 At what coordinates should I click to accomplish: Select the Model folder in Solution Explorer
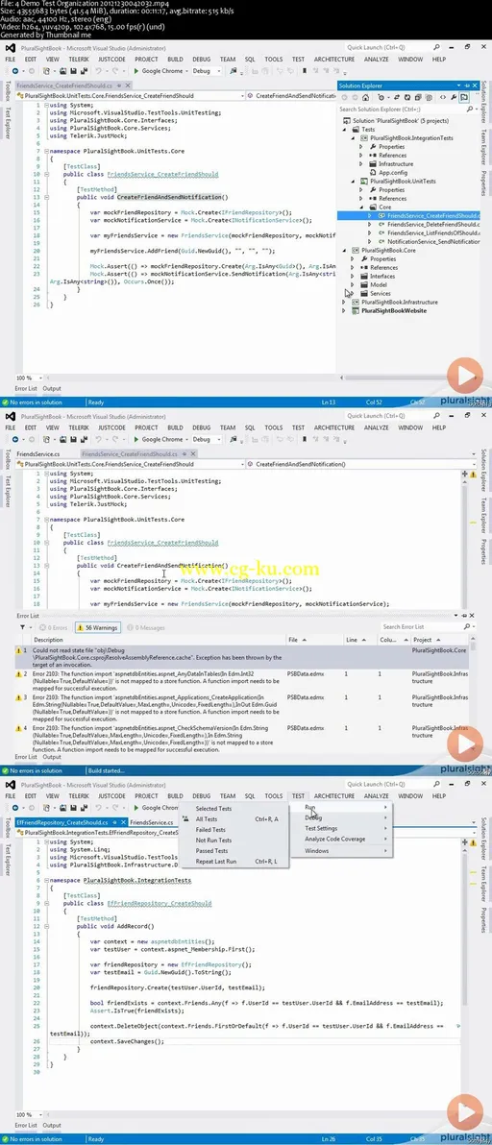pyautogui.click(x=378, y=284)
